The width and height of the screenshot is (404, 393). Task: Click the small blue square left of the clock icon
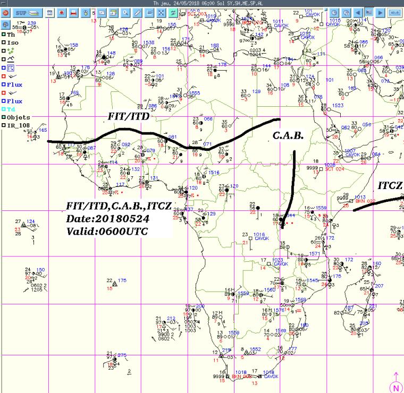[326, 10]
